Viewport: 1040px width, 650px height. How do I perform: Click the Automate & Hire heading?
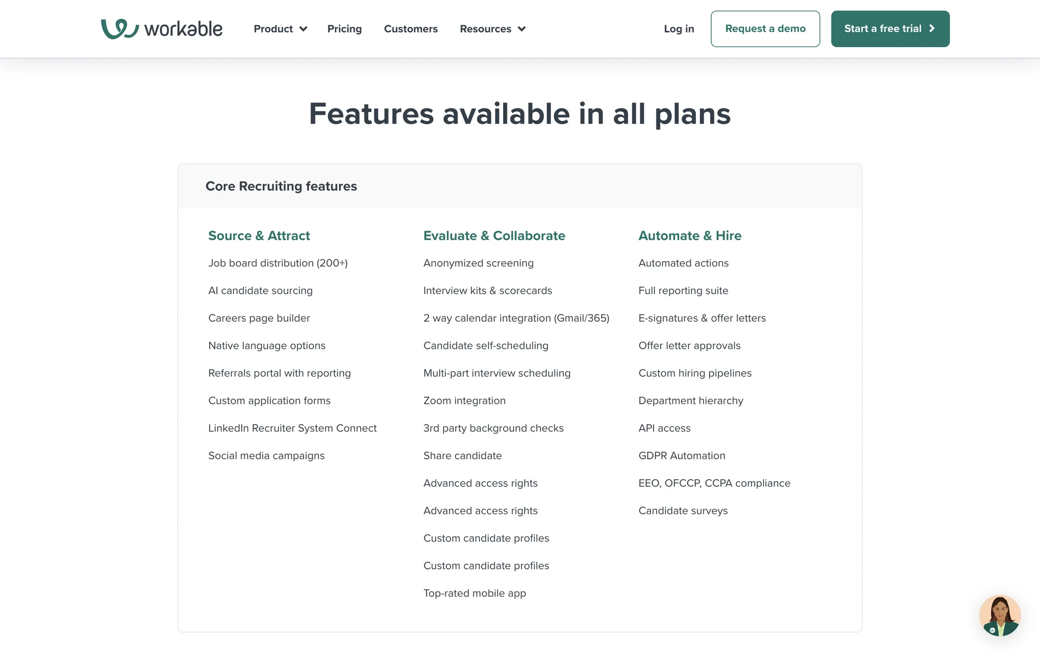(690, 236)
